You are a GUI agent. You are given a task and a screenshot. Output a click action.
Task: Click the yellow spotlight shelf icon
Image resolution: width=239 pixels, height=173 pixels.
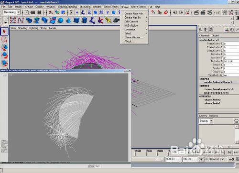pyautogui.click(x=109, y=21)
